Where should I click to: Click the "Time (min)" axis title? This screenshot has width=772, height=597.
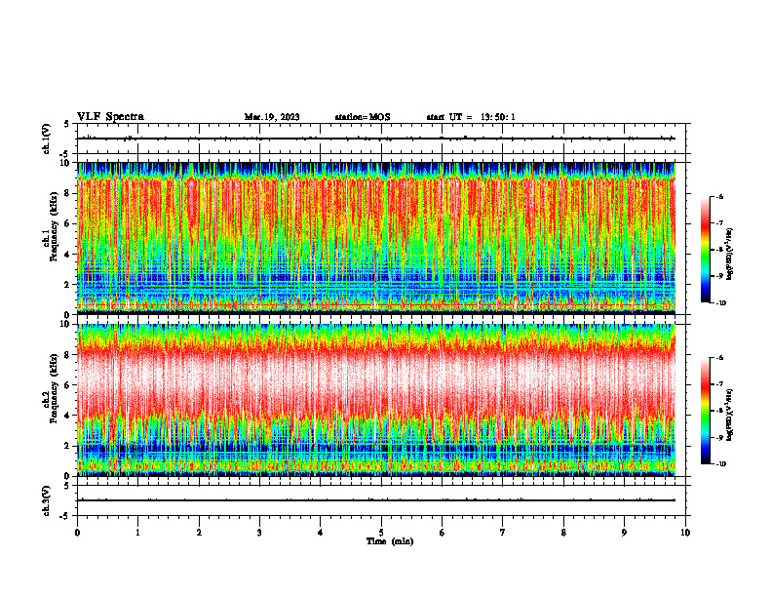pyautogui.click(x=390, y=541)
